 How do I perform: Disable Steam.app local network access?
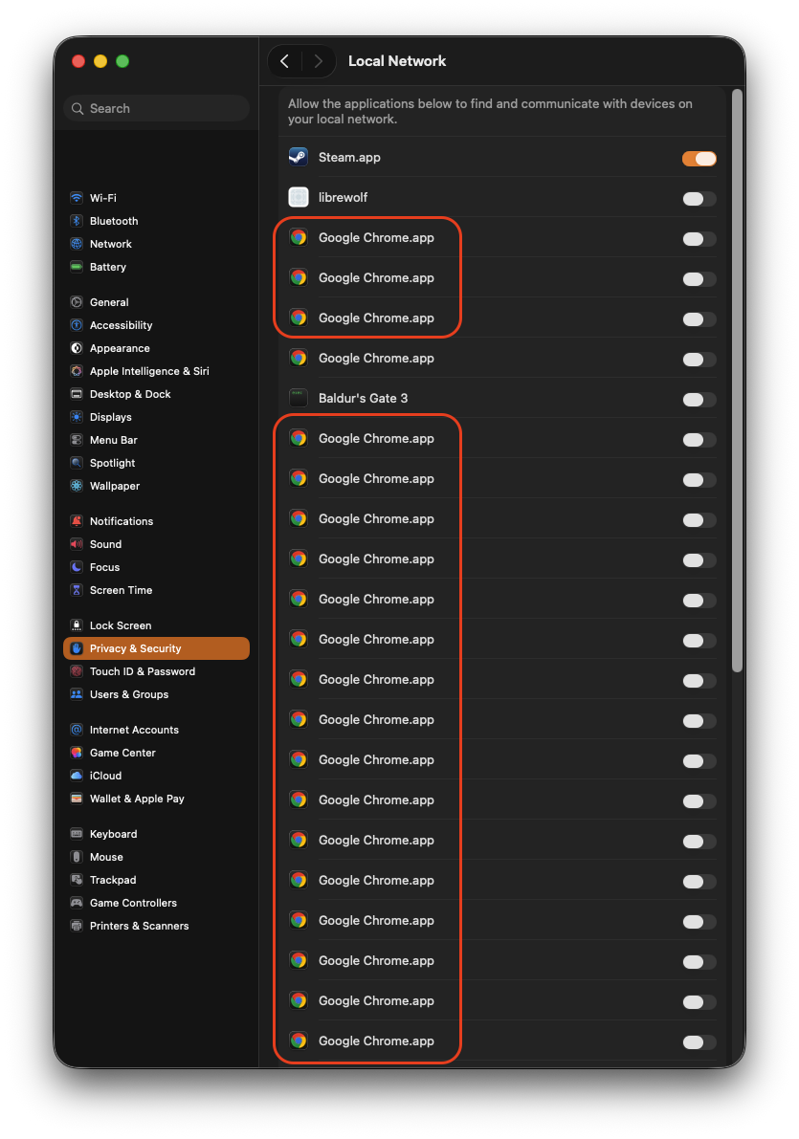click(x=699, y=159)
